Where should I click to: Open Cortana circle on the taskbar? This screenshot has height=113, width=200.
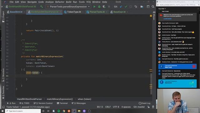coord(43,111)
